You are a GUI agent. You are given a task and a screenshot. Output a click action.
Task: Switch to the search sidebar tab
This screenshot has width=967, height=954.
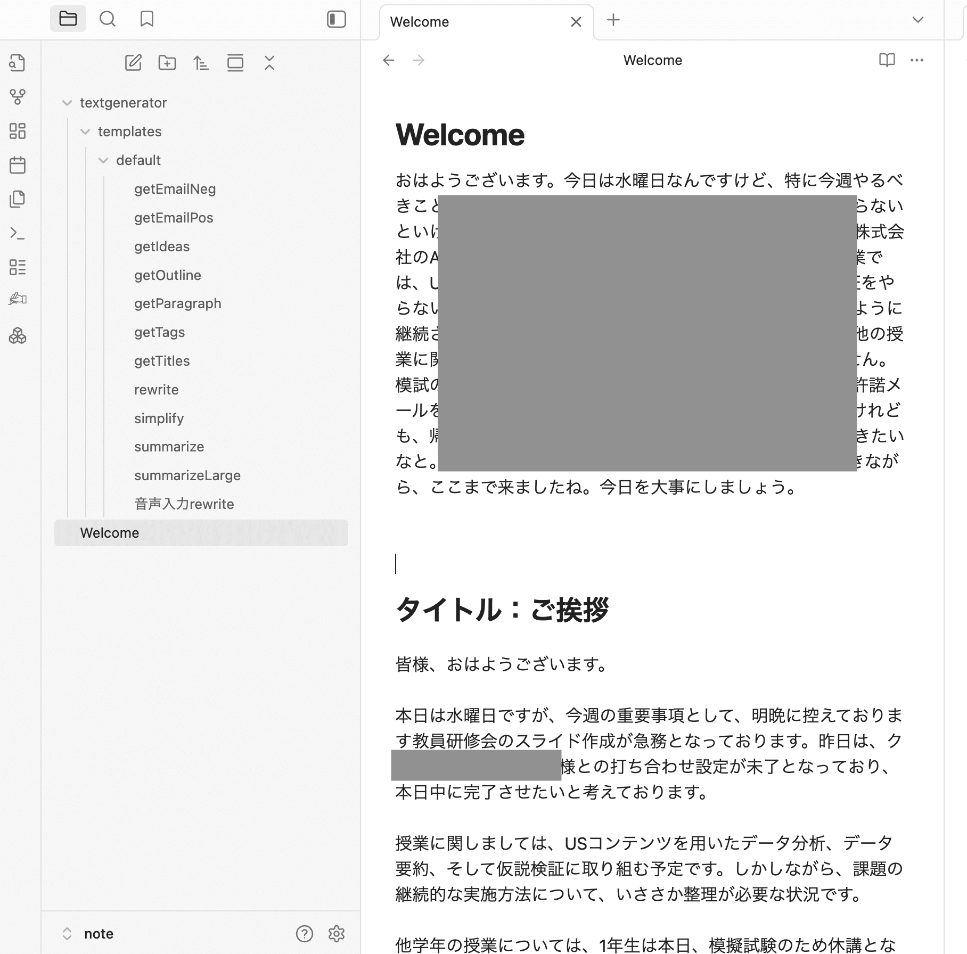click(x=108, y=19)
